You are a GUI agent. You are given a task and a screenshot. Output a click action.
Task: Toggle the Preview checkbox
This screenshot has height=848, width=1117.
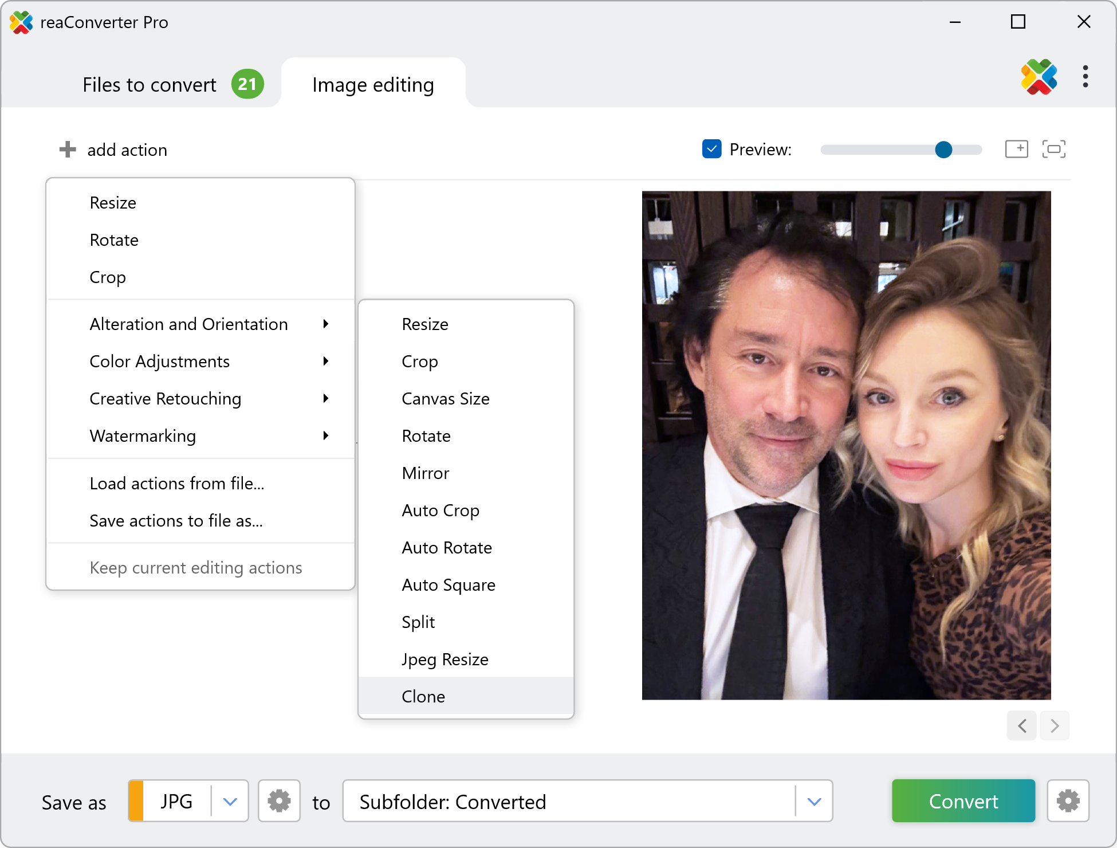711,149
